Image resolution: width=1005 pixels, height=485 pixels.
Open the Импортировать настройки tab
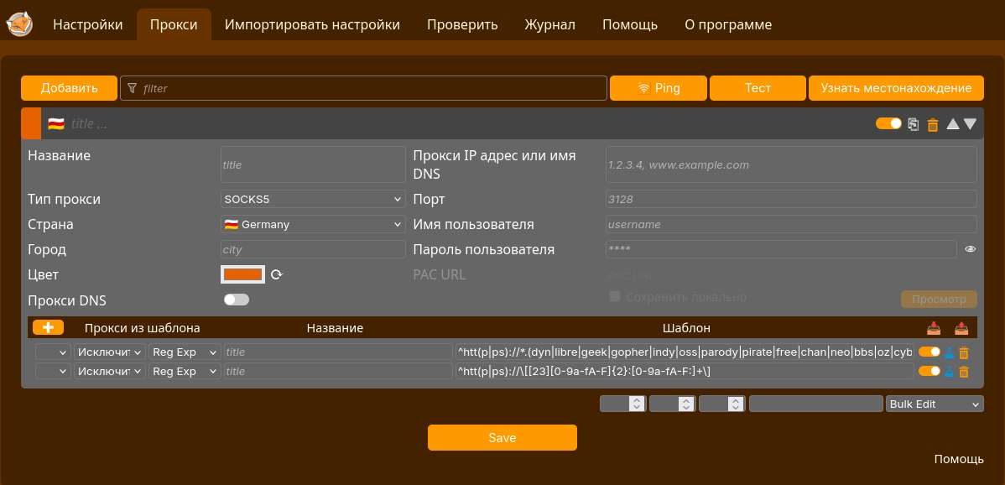(x=312, y=24)
